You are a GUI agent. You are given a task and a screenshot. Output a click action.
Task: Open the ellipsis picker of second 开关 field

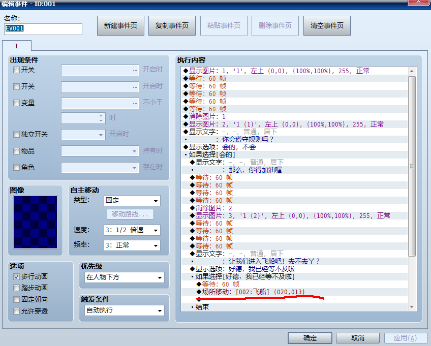(135, 87)
